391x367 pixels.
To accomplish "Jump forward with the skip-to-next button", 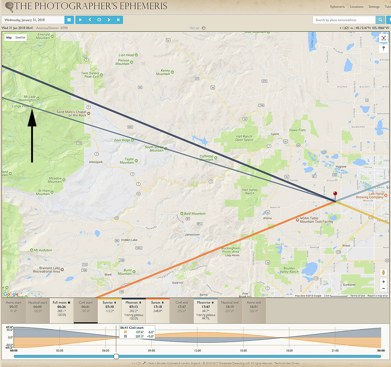I will click(118, 20).
